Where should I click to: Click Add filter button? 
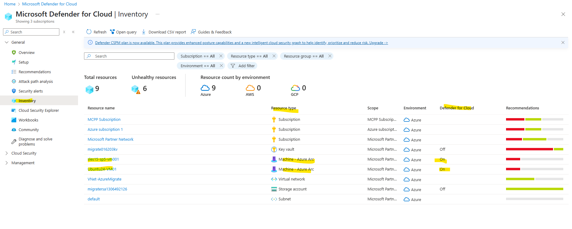(x=242, y=66)
